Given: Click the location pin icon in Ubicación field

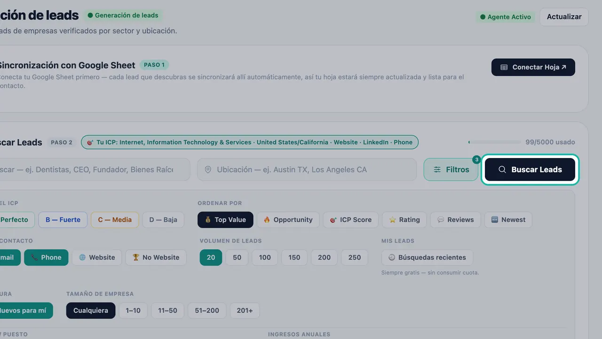Looking at the screenshot, I should pyautogui.click(x=208, y=170).
